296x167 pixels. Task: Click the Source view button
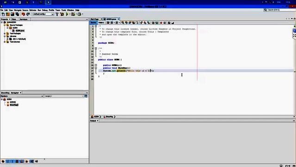click(x=93, y=23)
